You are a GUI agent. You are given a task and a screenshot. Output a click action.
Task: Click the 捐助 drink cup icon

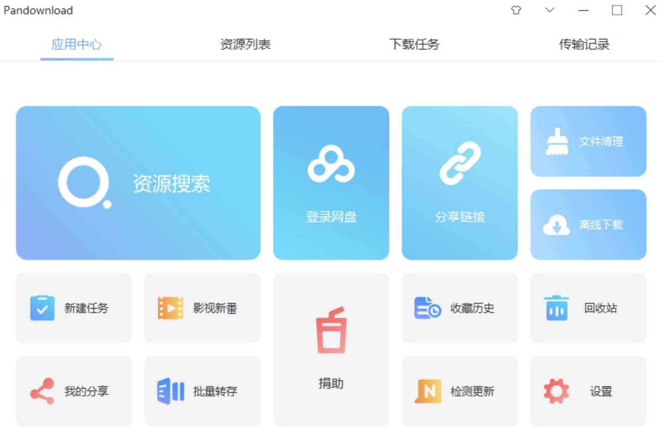pyautogui.click(x=331, y=330)
